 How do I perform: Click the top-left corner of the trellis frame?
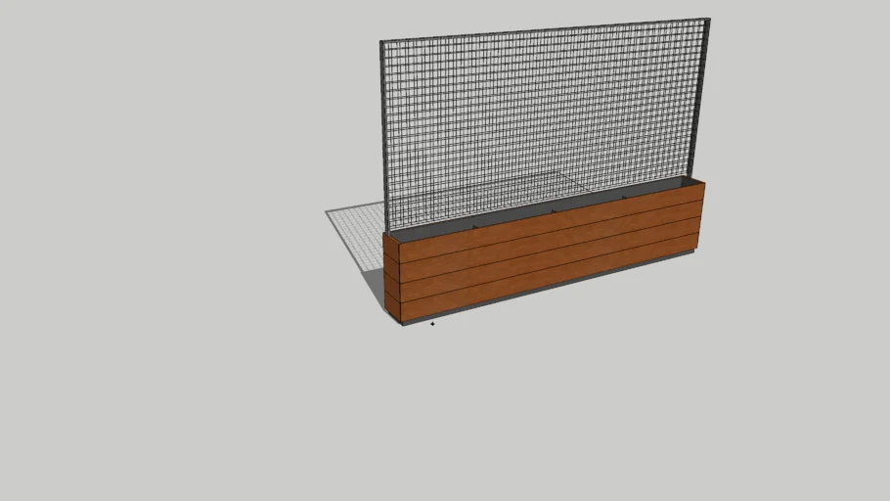point(382,43)
